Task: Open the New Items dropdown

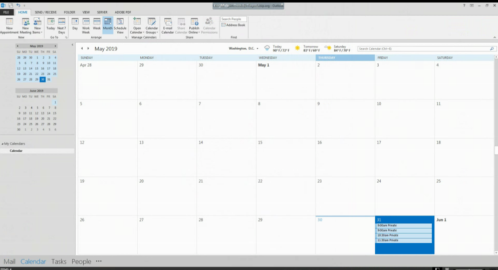Action: click(37, 25)
